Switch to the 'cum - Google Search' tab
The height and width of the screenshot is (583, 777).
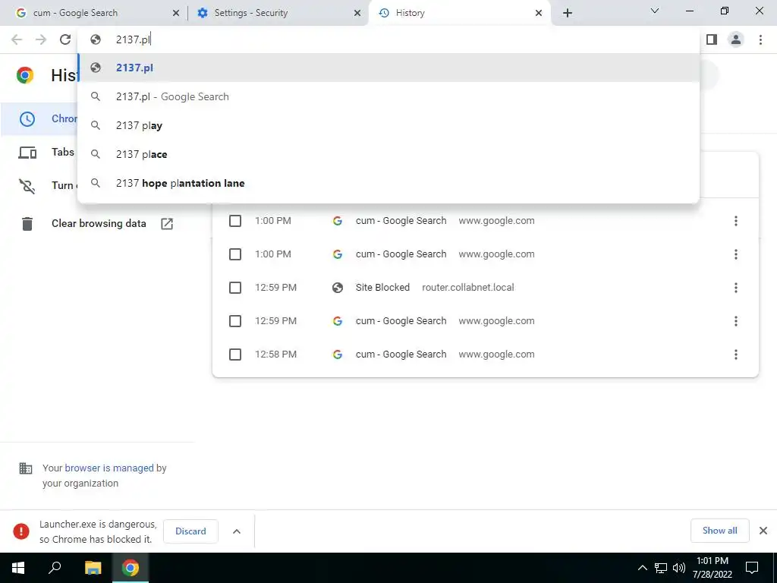[96, 13]
